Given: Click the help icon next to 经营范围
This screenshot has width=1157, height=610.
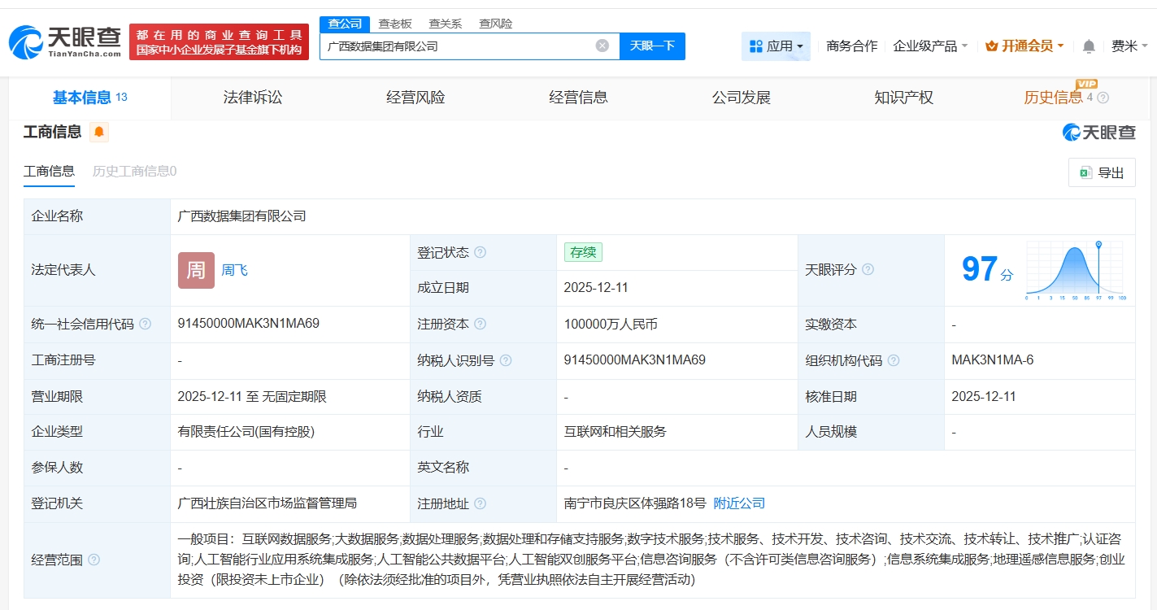Looking at the screenshot, I should coord(94,560).
